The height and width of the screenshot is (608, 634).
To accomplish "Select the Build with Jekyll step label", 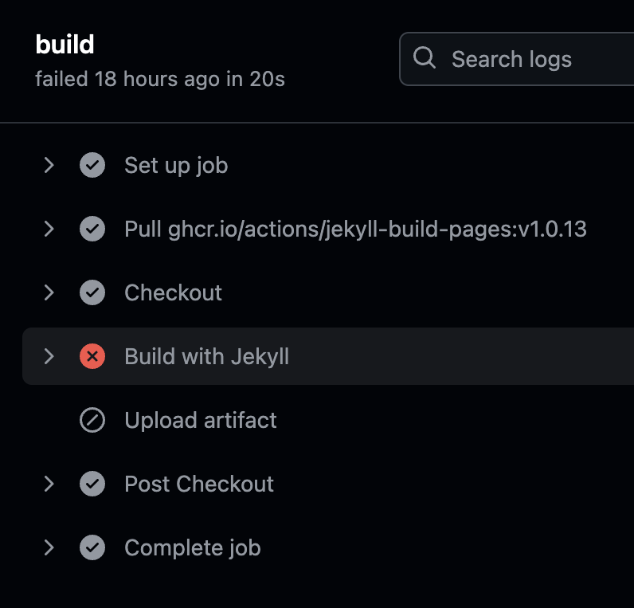I will [206, 356].
